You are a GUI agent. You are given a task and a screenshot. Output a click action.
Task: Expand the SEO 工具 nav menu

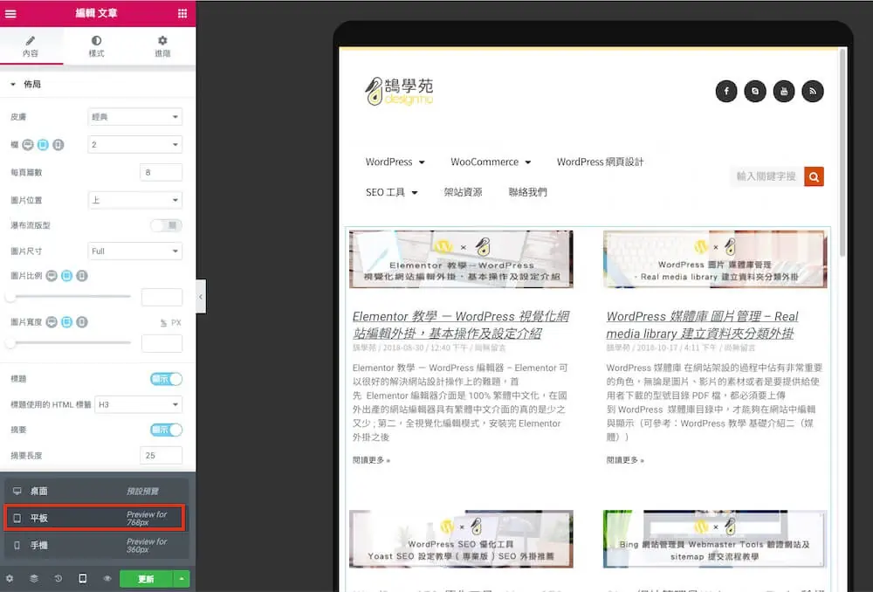tap(392, 192)
